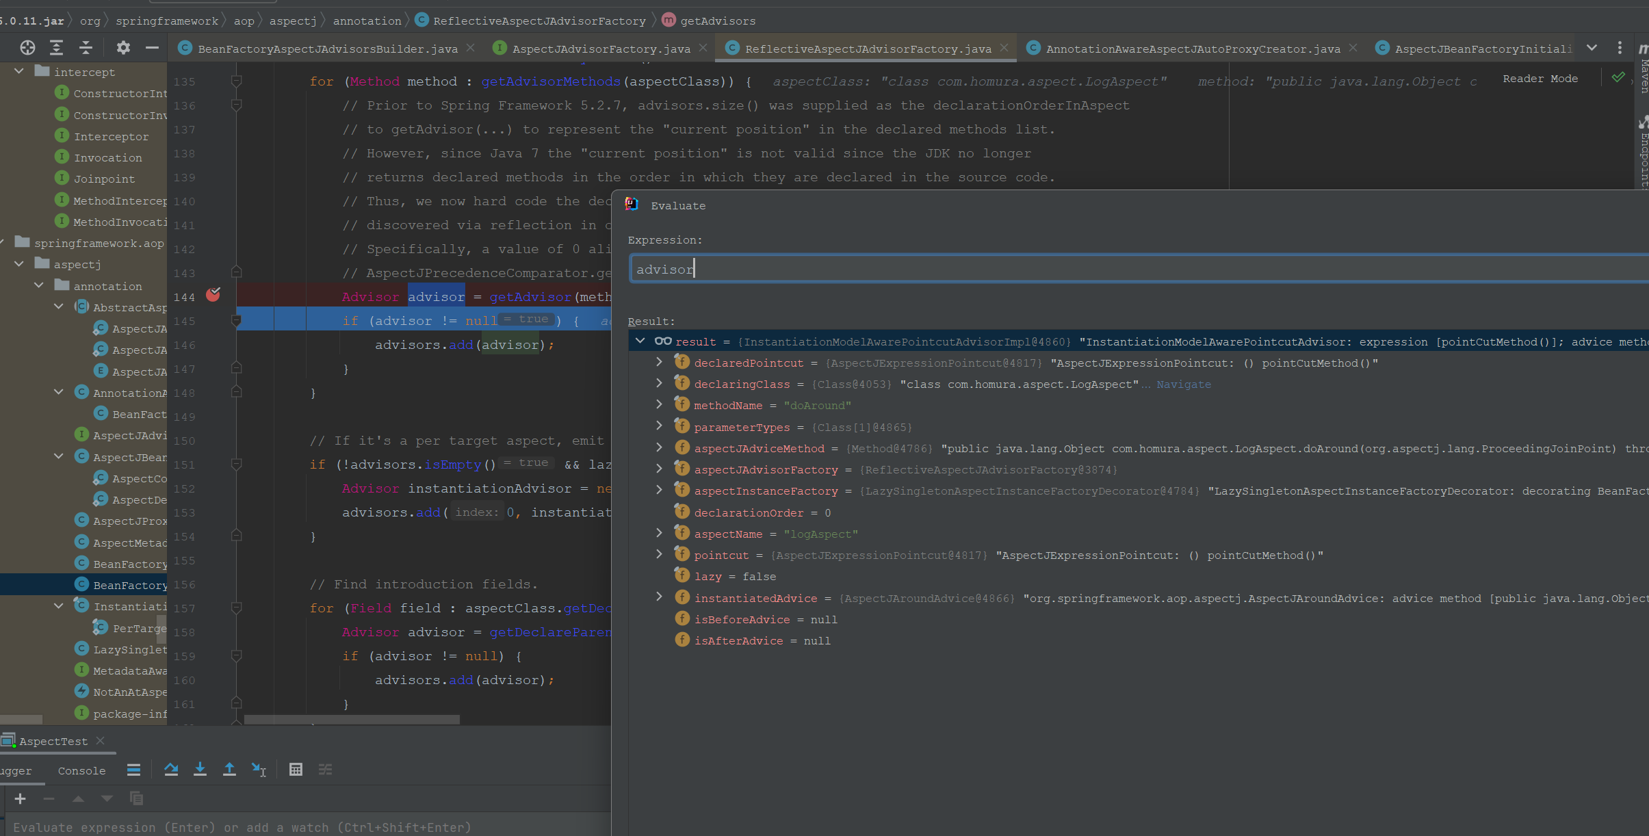The width and height of the screenshot is (1649, 836).
Task: Collapse the result node in Evaluate
Action: pyautogui.click(x=640, y=341)
